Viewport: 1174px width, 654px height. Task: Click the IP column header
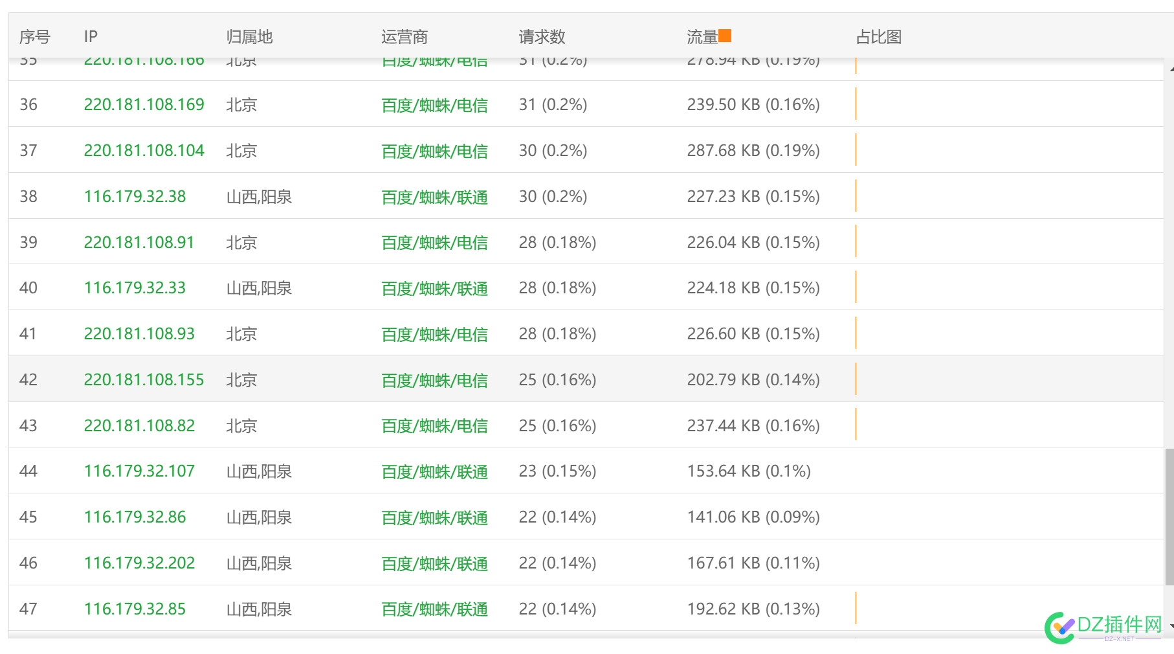pos(91,37)
